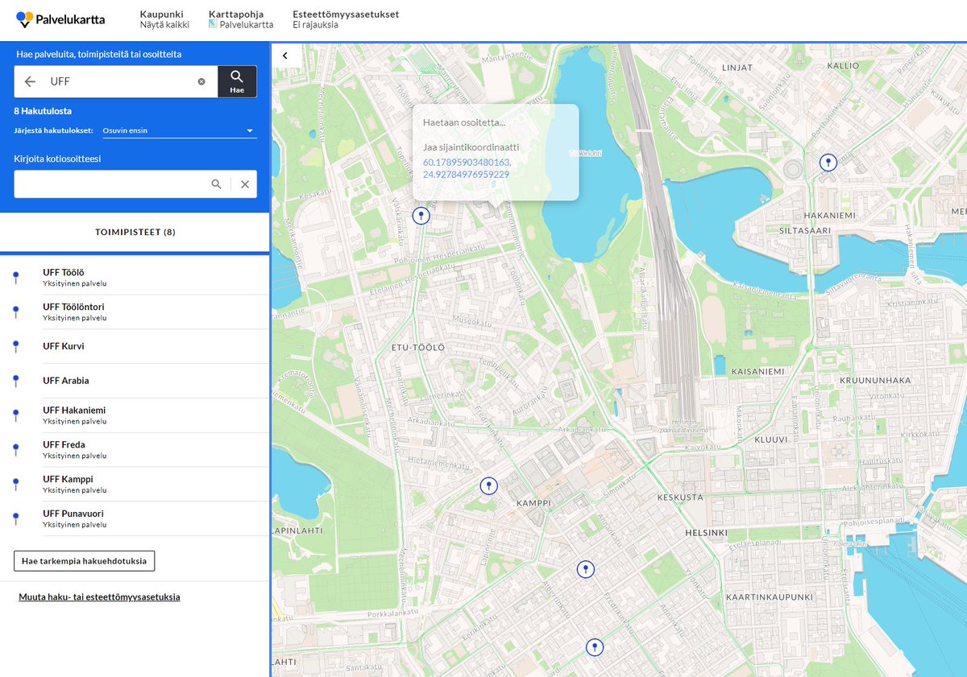
Task: Click the Palvelukartta map type icon
Action: click(213, 25)
